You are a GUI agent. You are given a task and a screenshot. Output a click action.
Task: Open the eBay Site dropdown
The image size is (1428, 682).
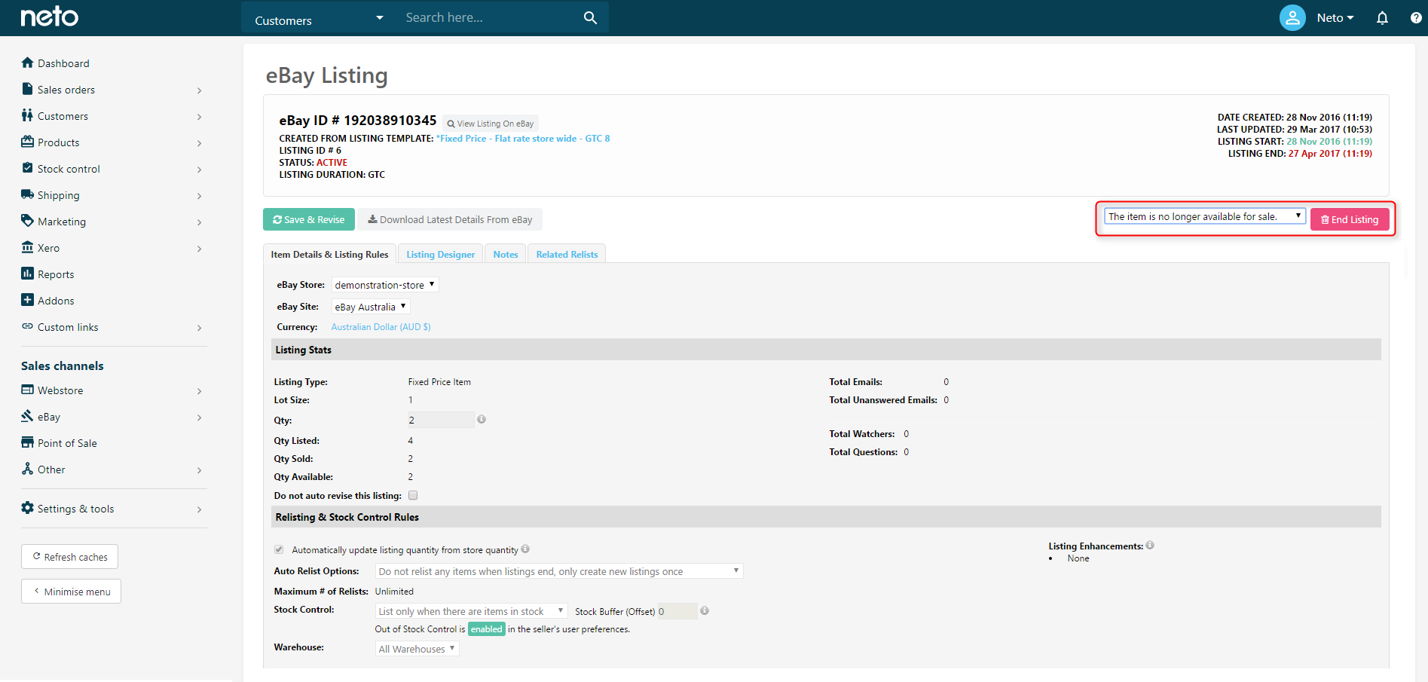click(371, 307)
